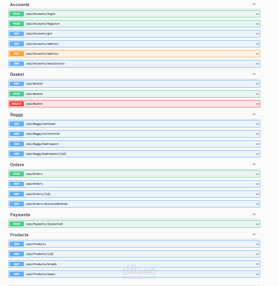Click the orange PUT badge for /api/Accounts/address
Screen dimensions: 278x286
point(17,53)
